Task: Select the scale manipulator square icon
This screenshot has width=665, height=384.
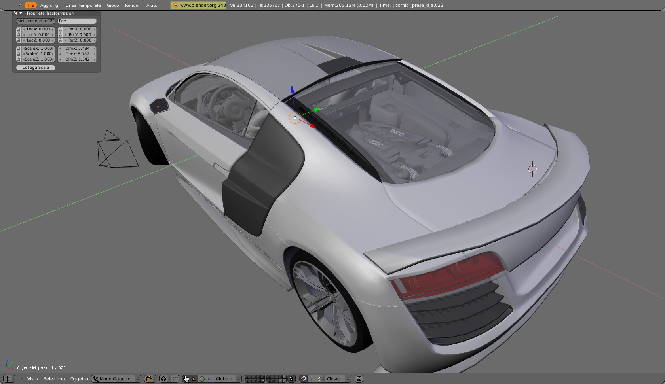Action: (x=209, y=379)
